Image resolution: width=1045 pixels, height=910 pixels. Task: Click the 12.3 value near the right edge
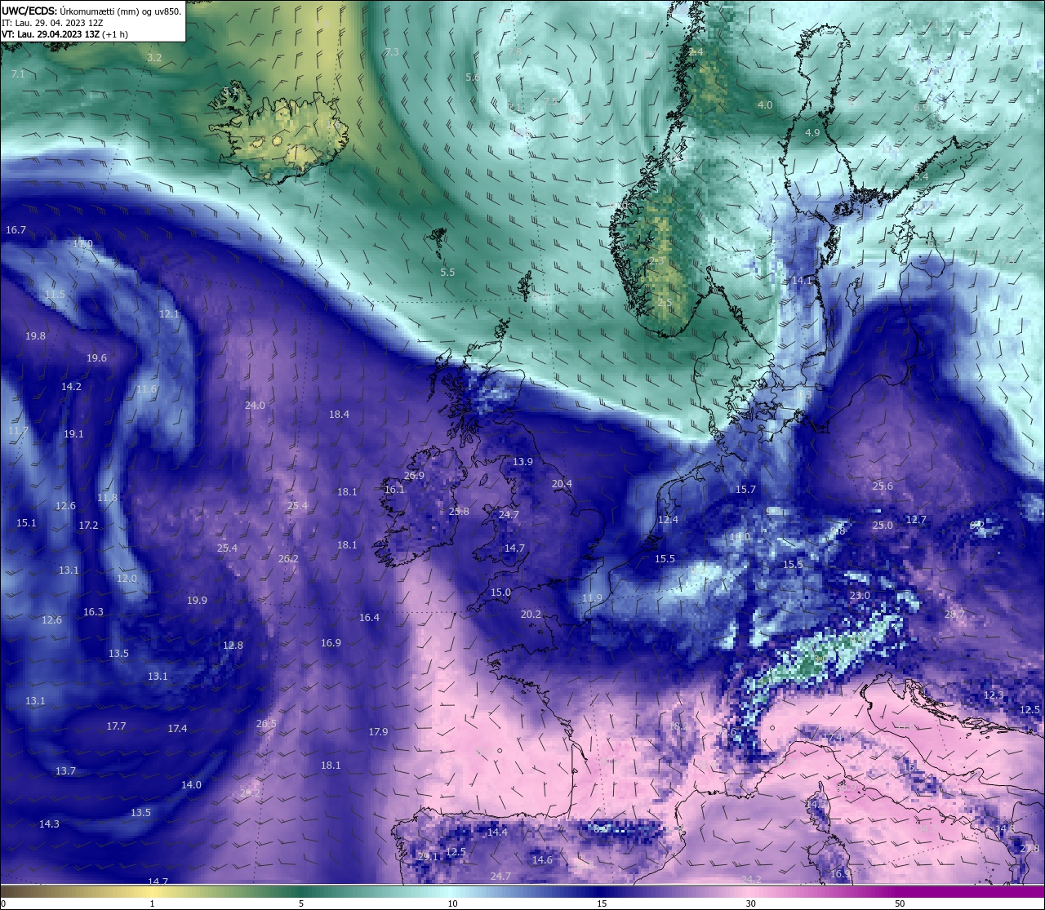pos(994,695)
